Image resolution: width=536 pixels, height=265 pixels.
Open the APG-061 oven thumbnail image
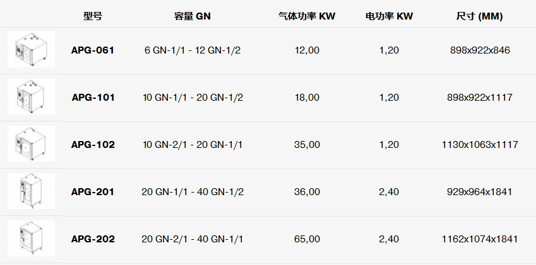[x=31, y=49]
